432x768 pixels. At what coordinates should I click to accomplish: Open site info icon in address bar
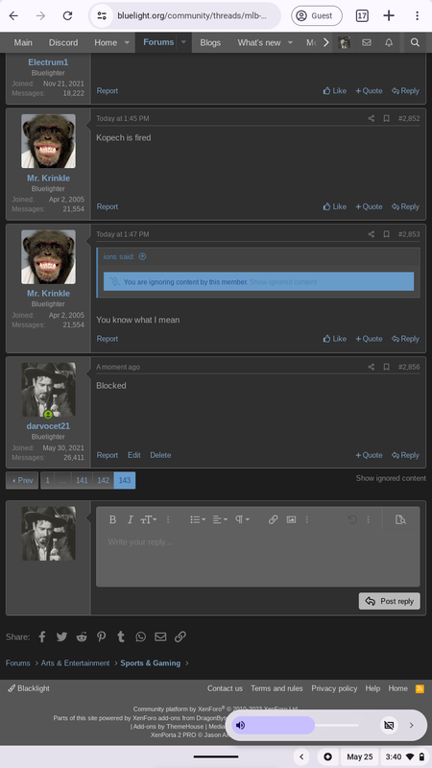tap(102, 15)
